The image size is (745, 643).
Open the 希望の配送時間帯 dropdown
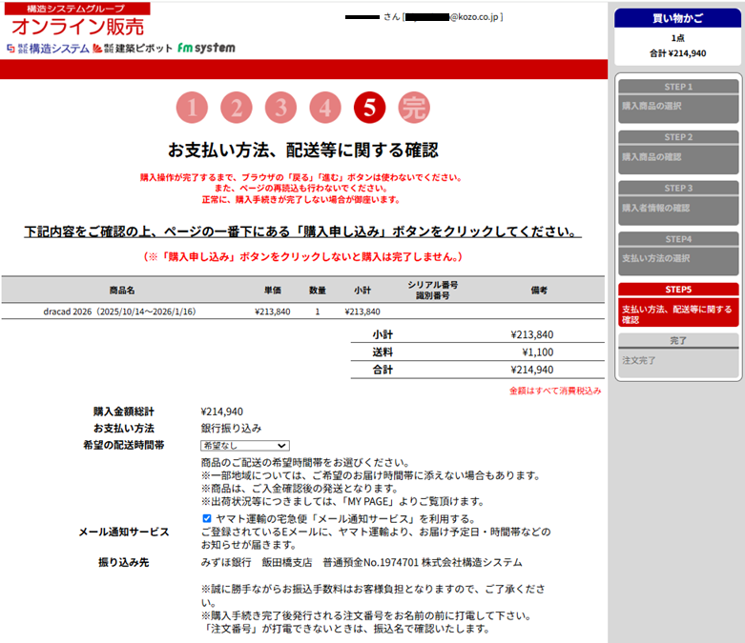point(244,445)
